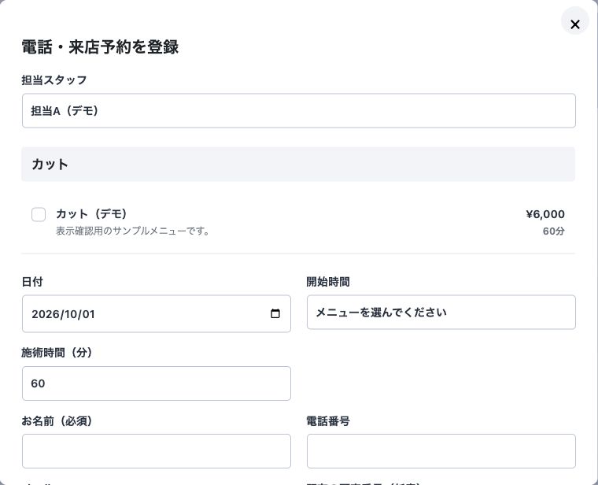Open the calendar picker icon in the date field
Viewport: 598px width, 485px height.
(x=275, y=313)
